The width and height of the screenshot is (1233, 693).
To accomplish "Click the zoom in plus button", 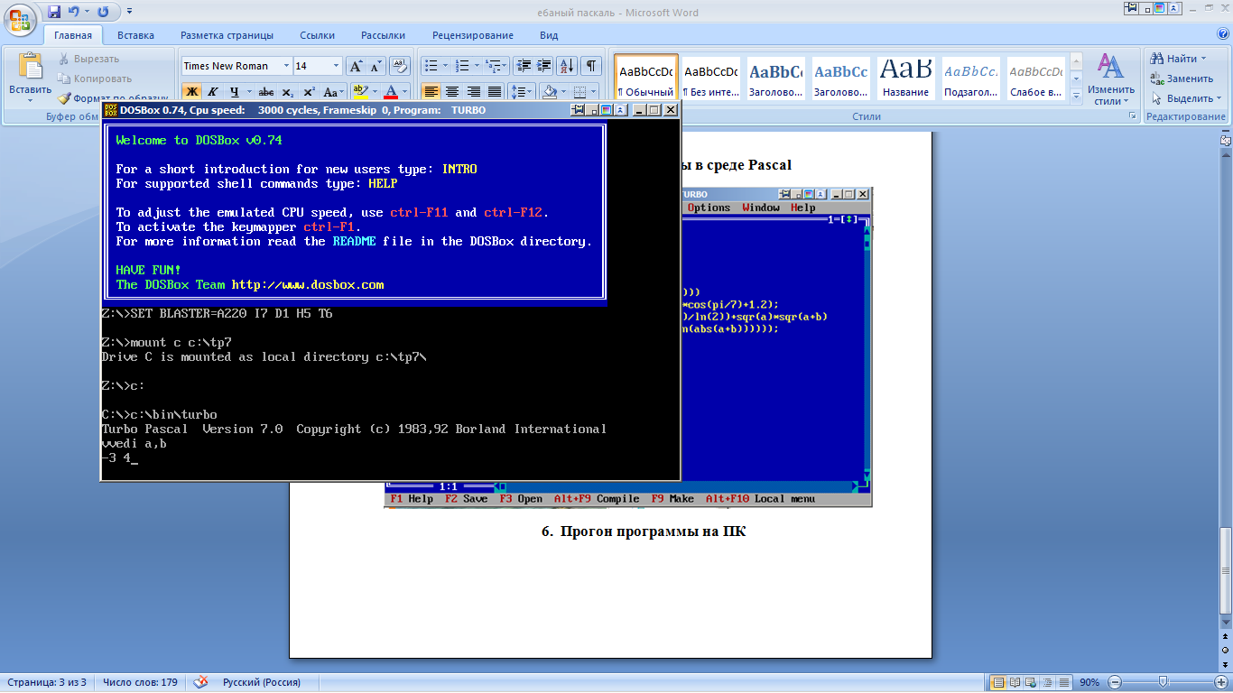I will point(1219,682).
